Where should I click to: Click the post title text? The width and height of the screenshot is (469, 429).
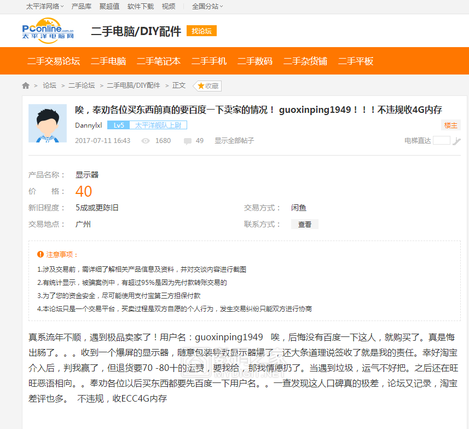tap(258, 110)
